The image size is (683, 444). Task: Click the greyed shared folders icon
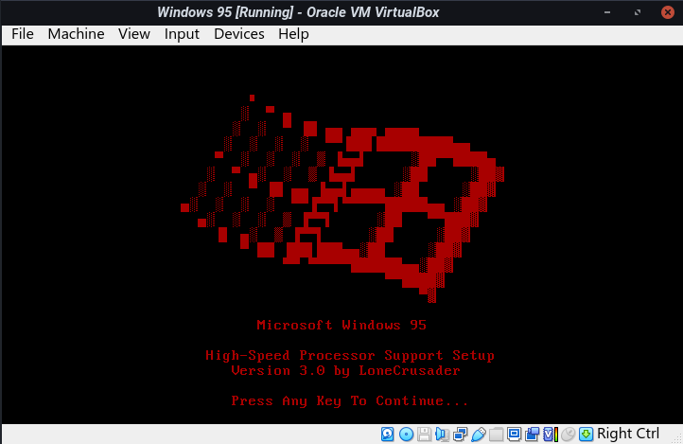[x=497, y=434]
